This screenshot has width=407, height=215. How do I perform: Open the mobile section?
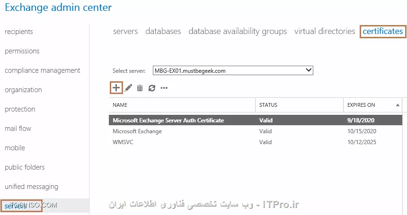point(15,148)
